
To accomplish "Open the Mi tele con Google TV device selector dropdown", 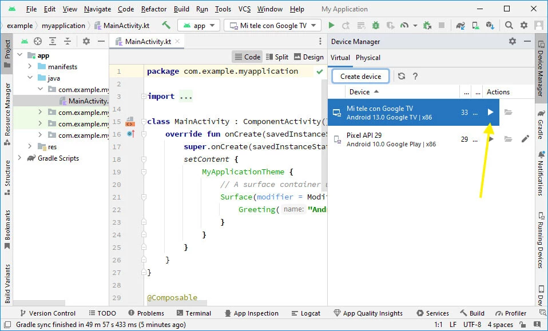I will click(x=273, y=25).
